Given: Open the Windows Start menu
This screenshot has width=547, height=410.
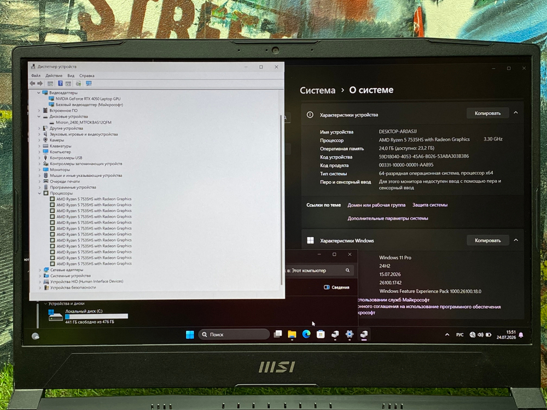Looking at the screenshot, I should pyautogui.click(x=190, y=335).
